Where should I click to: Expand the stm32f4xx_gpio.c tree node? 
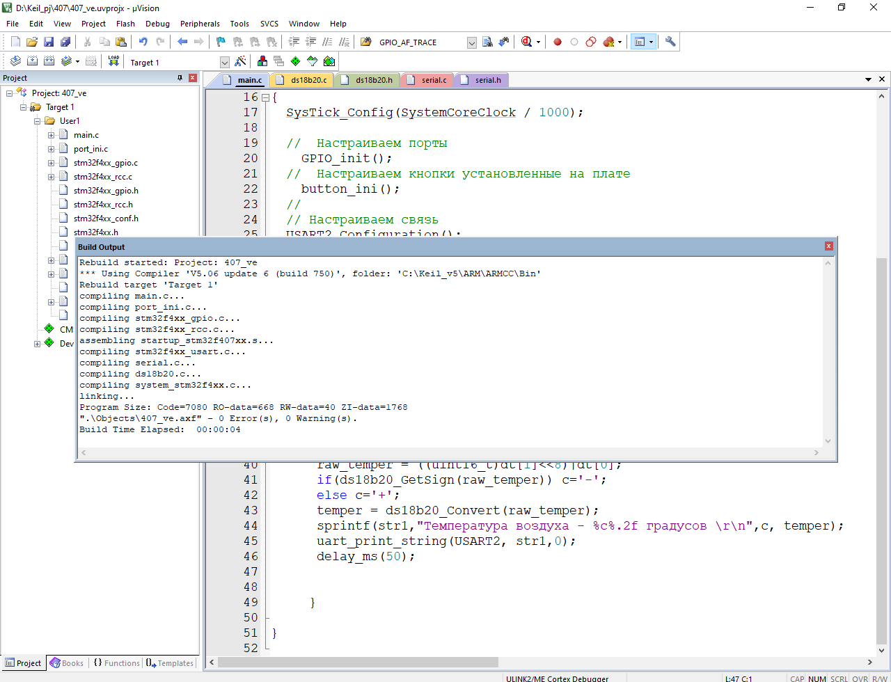[52, 163]
